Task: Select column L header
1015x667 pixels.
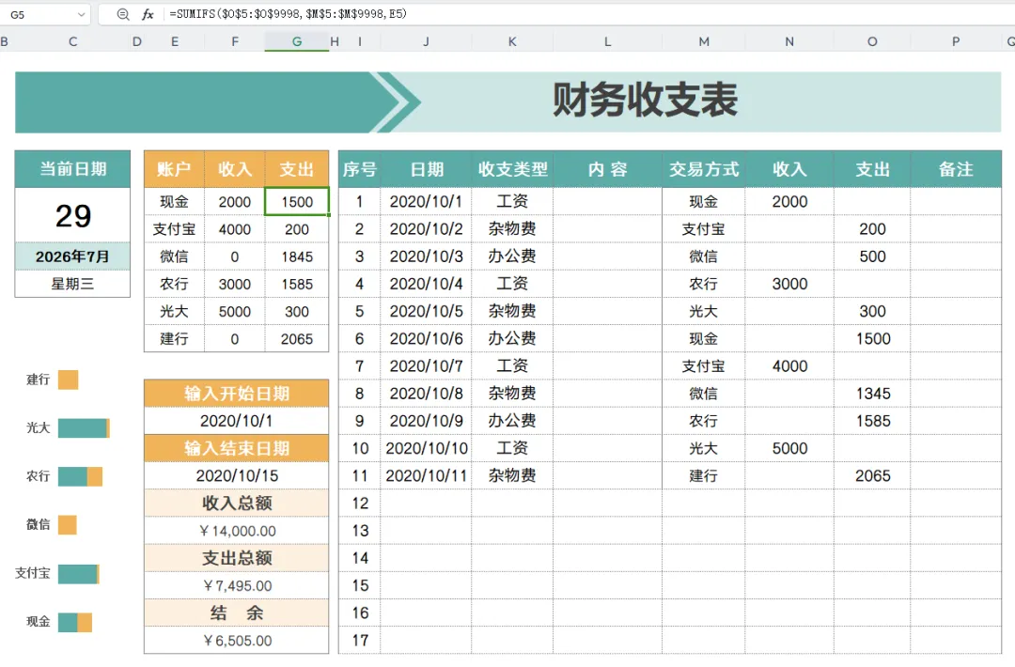Action: point(607,41)
